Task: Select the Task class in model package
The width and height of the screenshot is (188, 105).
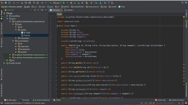Action: click(26, 32)
